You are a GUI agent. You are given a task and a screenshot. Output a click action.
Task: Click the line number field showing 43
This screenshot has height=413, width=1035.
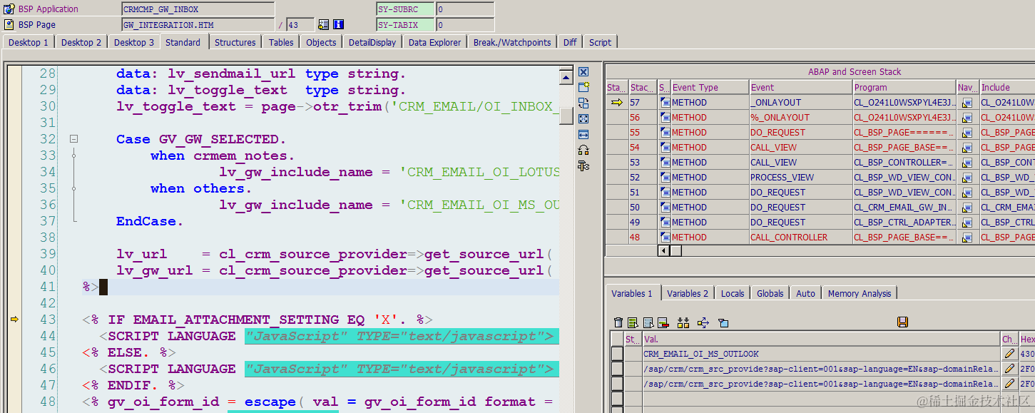[x=300, y=24]
